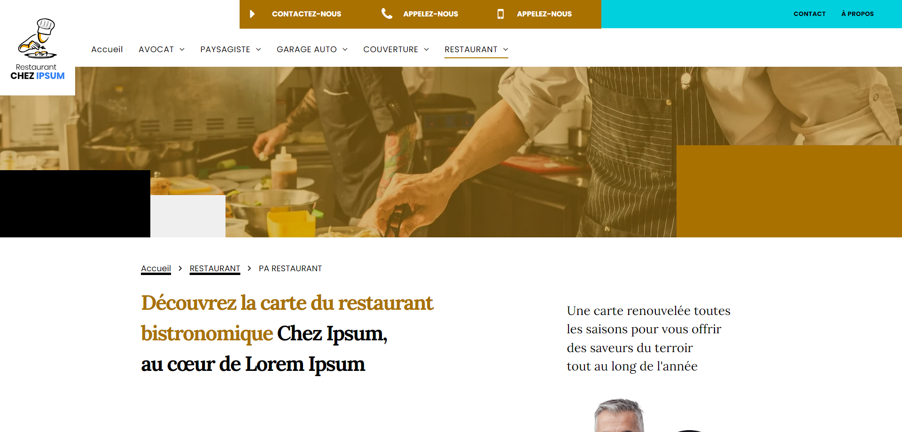
Task: Go to Accueil via breadcrumb link
Action: pos(156,268)
